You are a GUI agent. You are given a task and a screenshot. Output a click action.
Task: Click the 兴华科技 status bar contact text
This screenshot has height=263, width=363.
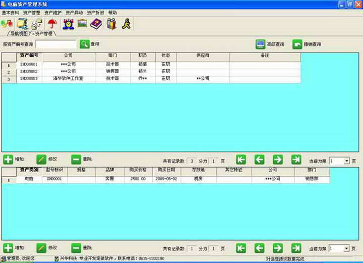[112, 258]
